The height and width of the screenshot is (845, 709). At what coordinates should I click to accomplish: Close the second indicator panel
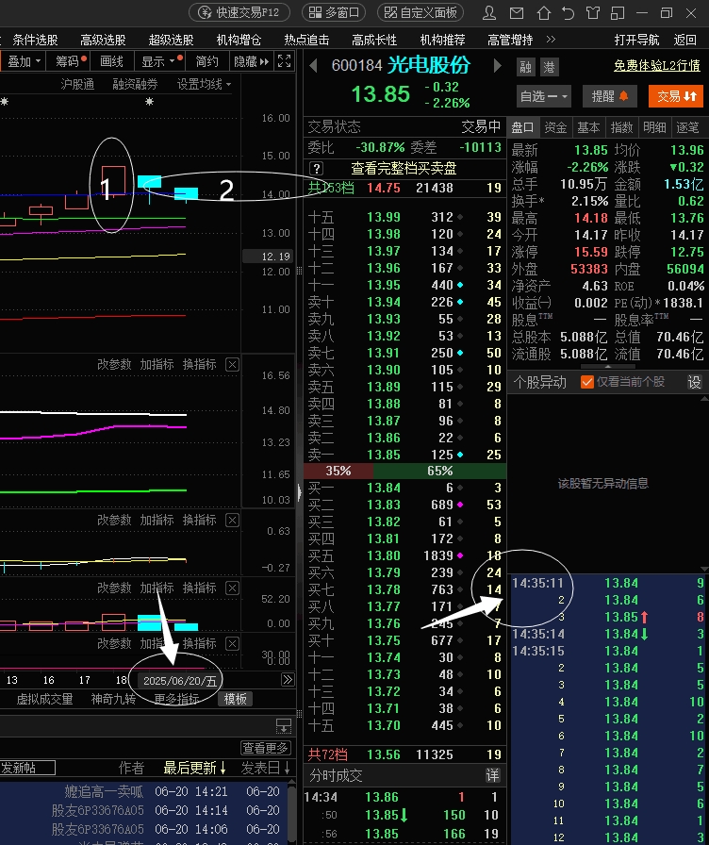coord(232,520)
